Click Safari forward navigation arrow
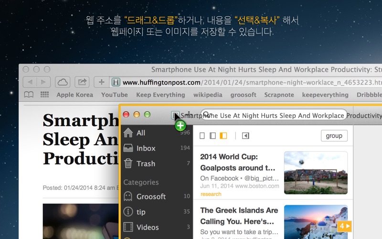This screenshot has height=239, width=382. tap(43, 82)
